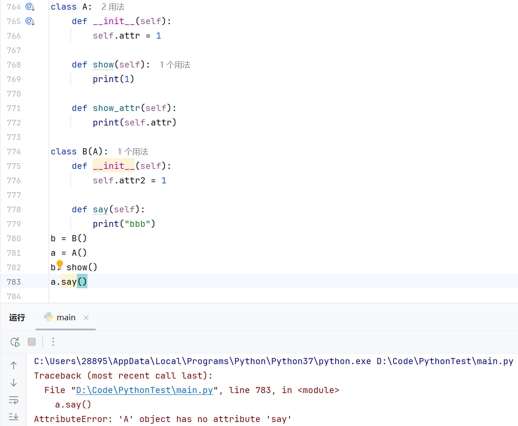This screenshot has height=426, width=518.
Task: Jump up the stack trace
Action: point(14,365)
